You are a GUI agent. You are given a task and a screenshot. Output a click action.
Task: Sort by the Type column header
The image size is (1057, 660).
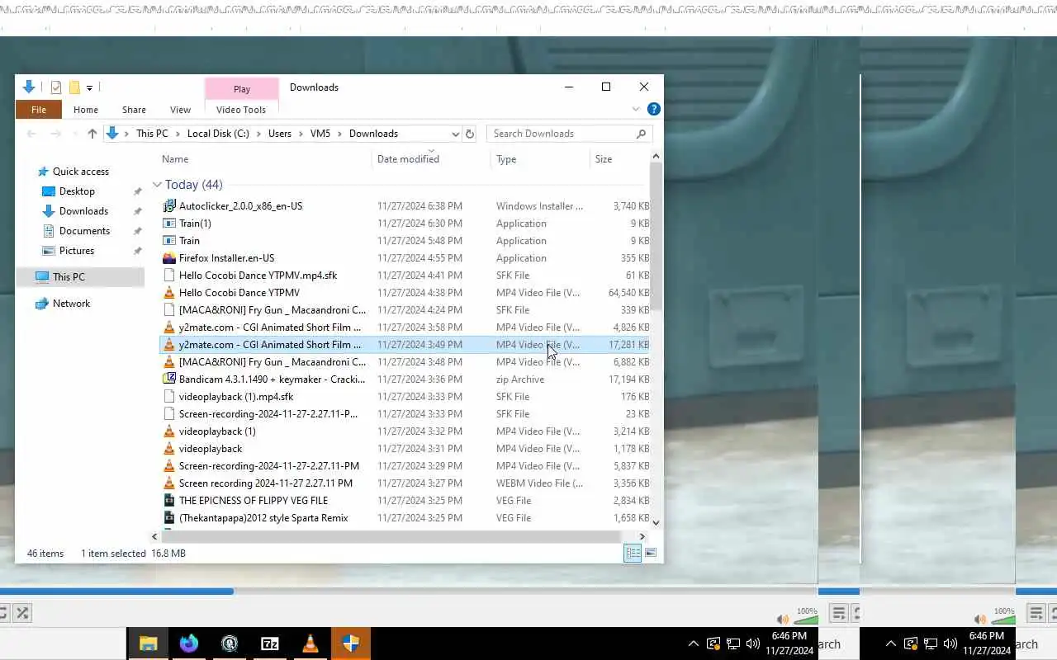tap(506, 159)
